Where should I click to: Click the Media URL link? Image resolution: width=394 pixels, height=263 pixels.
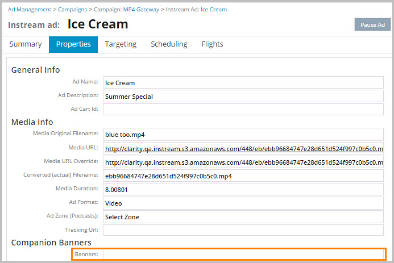243,149
